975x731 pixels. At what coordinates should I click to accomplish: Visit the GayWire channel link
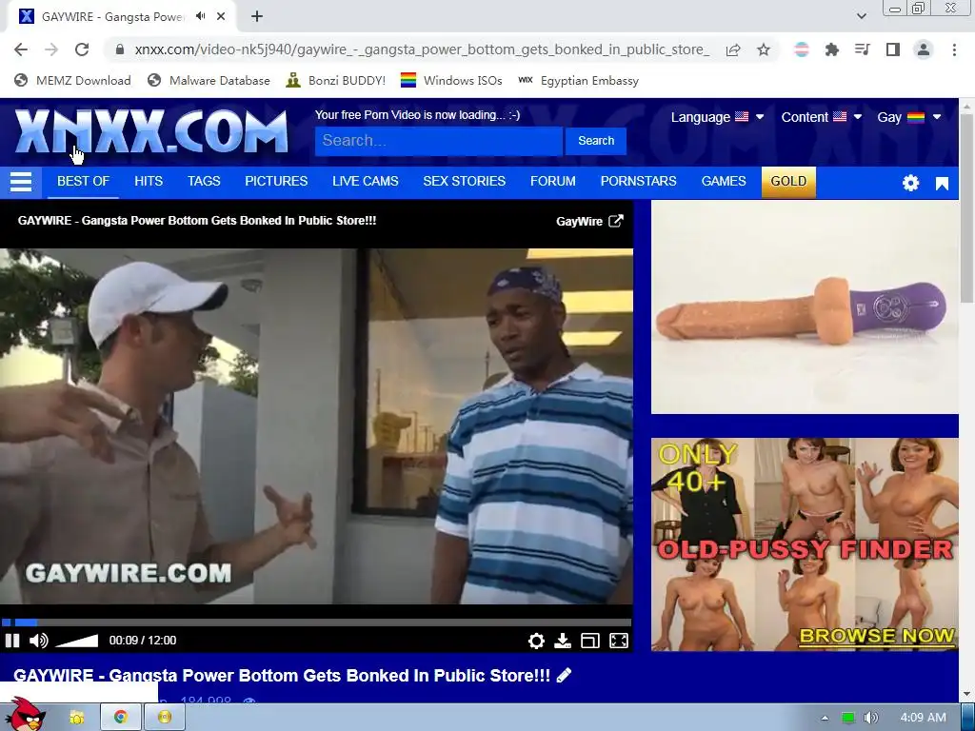579,221
